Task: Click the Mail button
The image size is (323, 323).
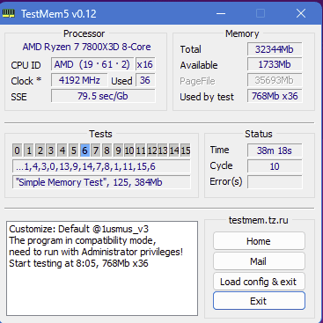Action: coord(259,261)
